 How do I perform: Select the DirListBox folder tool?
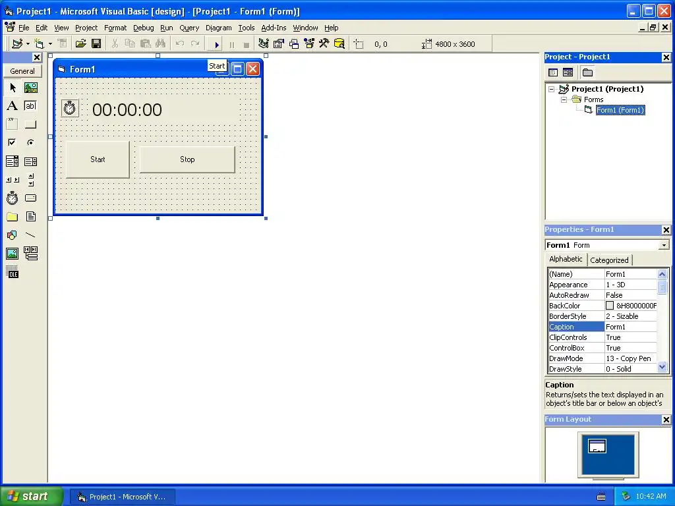pos(13,216)
